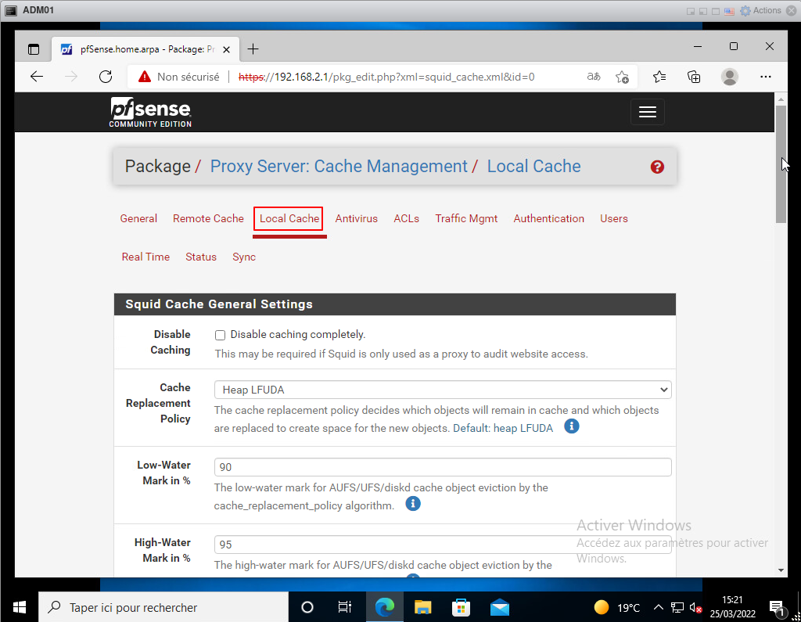The height and width of the screenshot is (622, 801).
Task: Click the pfSense Community Edition logo
Action: [150, 112]
